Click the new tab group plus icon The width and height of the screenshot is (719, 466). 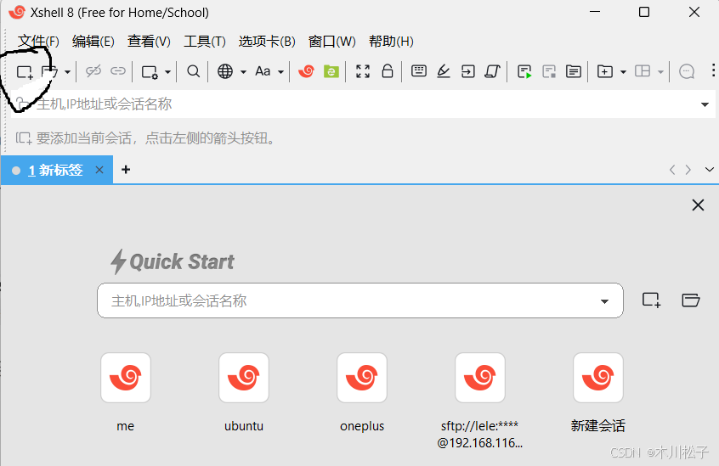(605, 71)
